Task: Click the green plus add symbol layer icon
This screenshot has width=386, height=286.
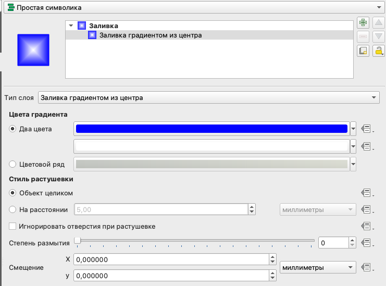Action: [363, 22]
